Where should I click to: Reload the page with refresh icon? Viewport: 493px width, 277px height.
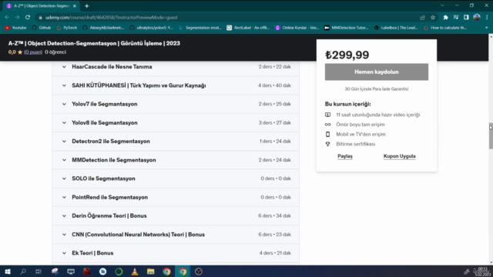(x=28, y=17)
